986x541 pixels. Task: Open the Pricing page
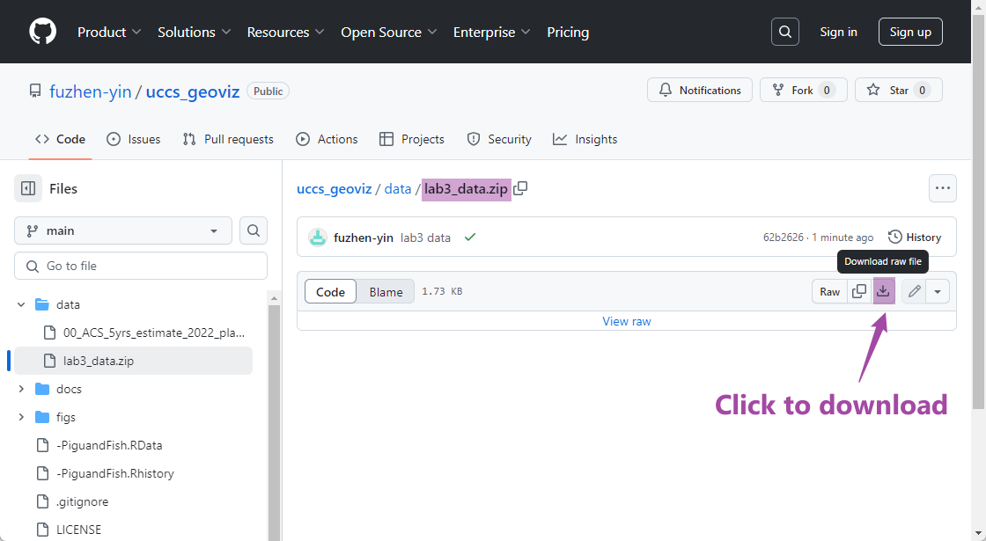coord(568,32)
